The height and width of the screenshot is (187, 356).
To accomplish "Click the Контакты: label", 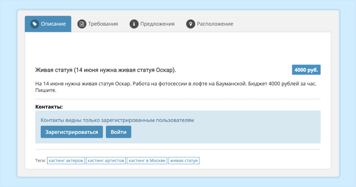I will tap(49, 107).
